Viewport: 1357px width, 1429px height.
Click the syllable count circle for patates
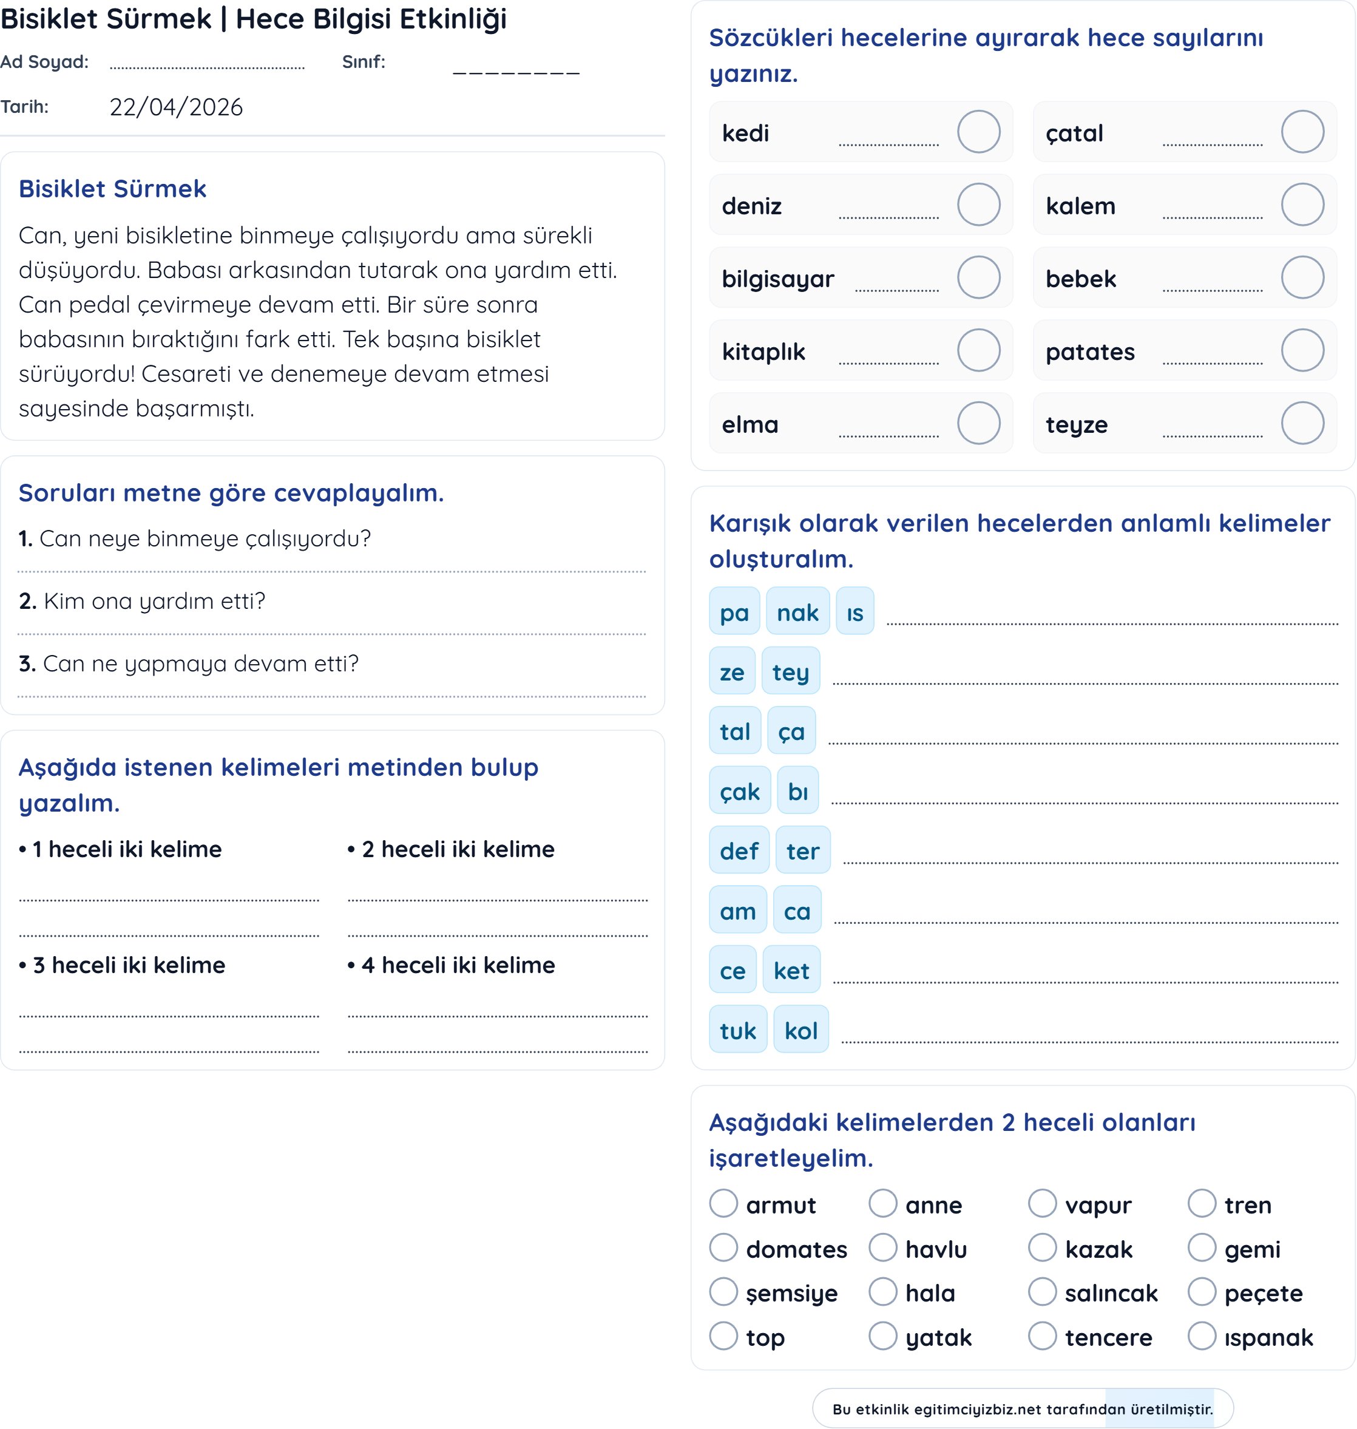pos(1302,350)
